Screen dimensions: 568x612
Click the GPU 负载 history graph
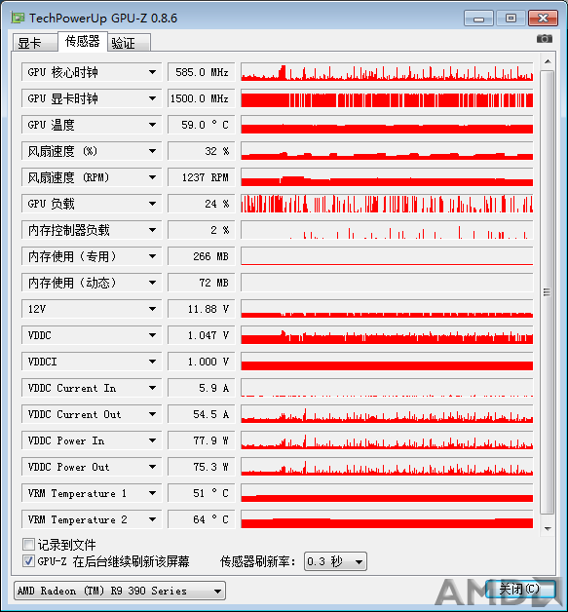387,204
